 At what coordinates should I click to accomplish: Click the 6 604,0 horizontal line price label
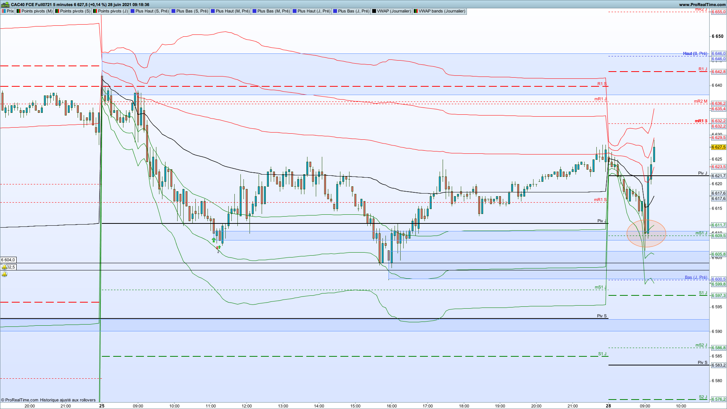pyautogui.click(x=8, y=260)
